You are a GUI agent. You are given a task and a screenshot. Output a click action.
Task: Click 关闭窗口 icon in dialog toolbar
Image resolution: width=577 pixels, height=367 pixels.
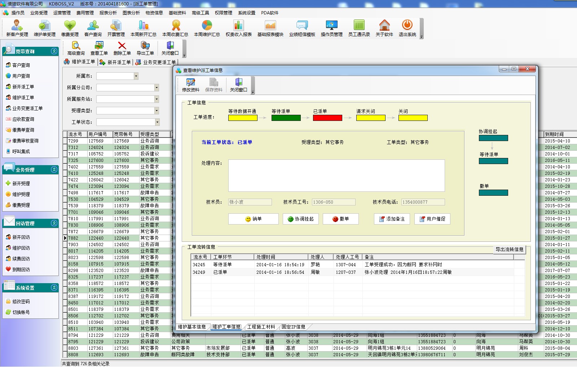pyautogui.click(x=238, y=85)
